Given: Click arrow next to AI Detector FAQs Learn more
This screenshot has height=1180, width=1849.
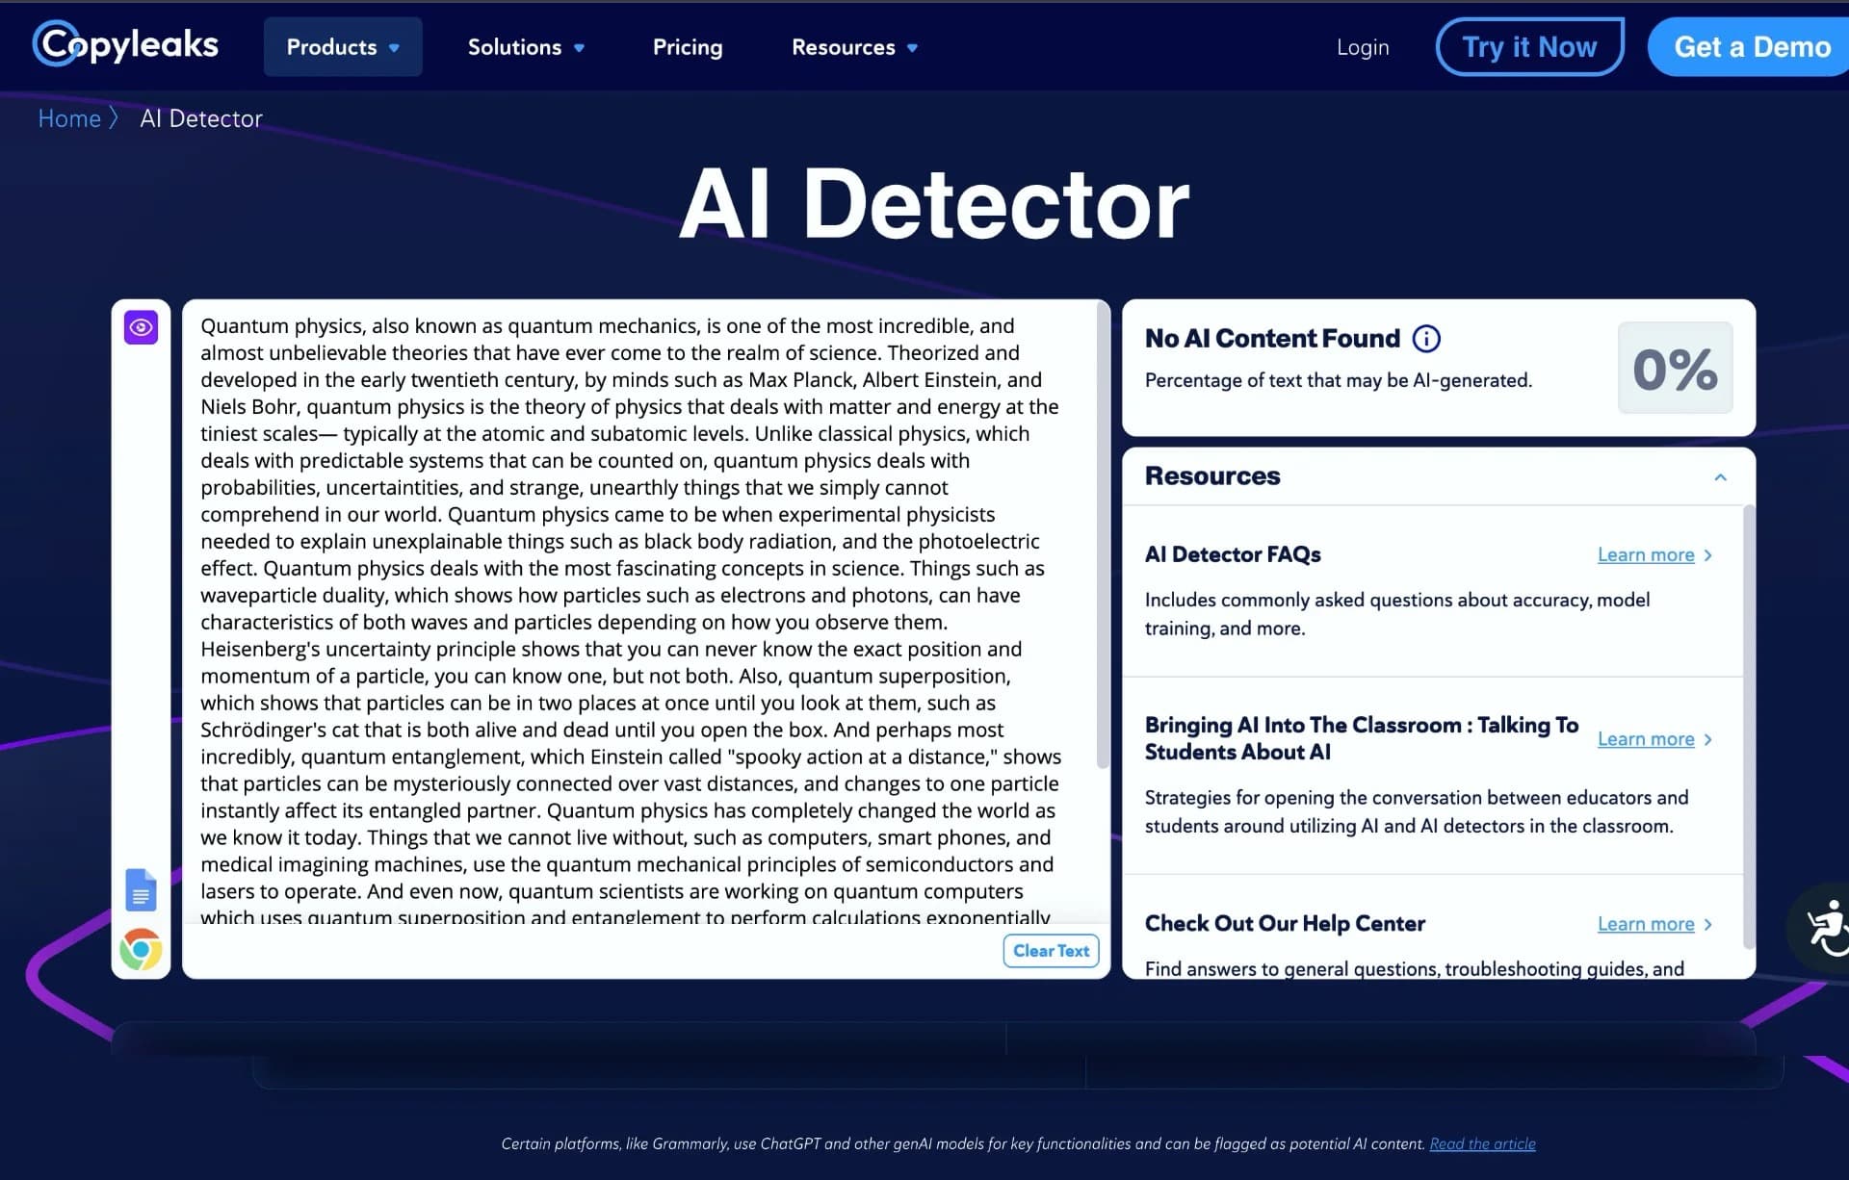Looking at the screenshot, I should (x=1707, y=555).
